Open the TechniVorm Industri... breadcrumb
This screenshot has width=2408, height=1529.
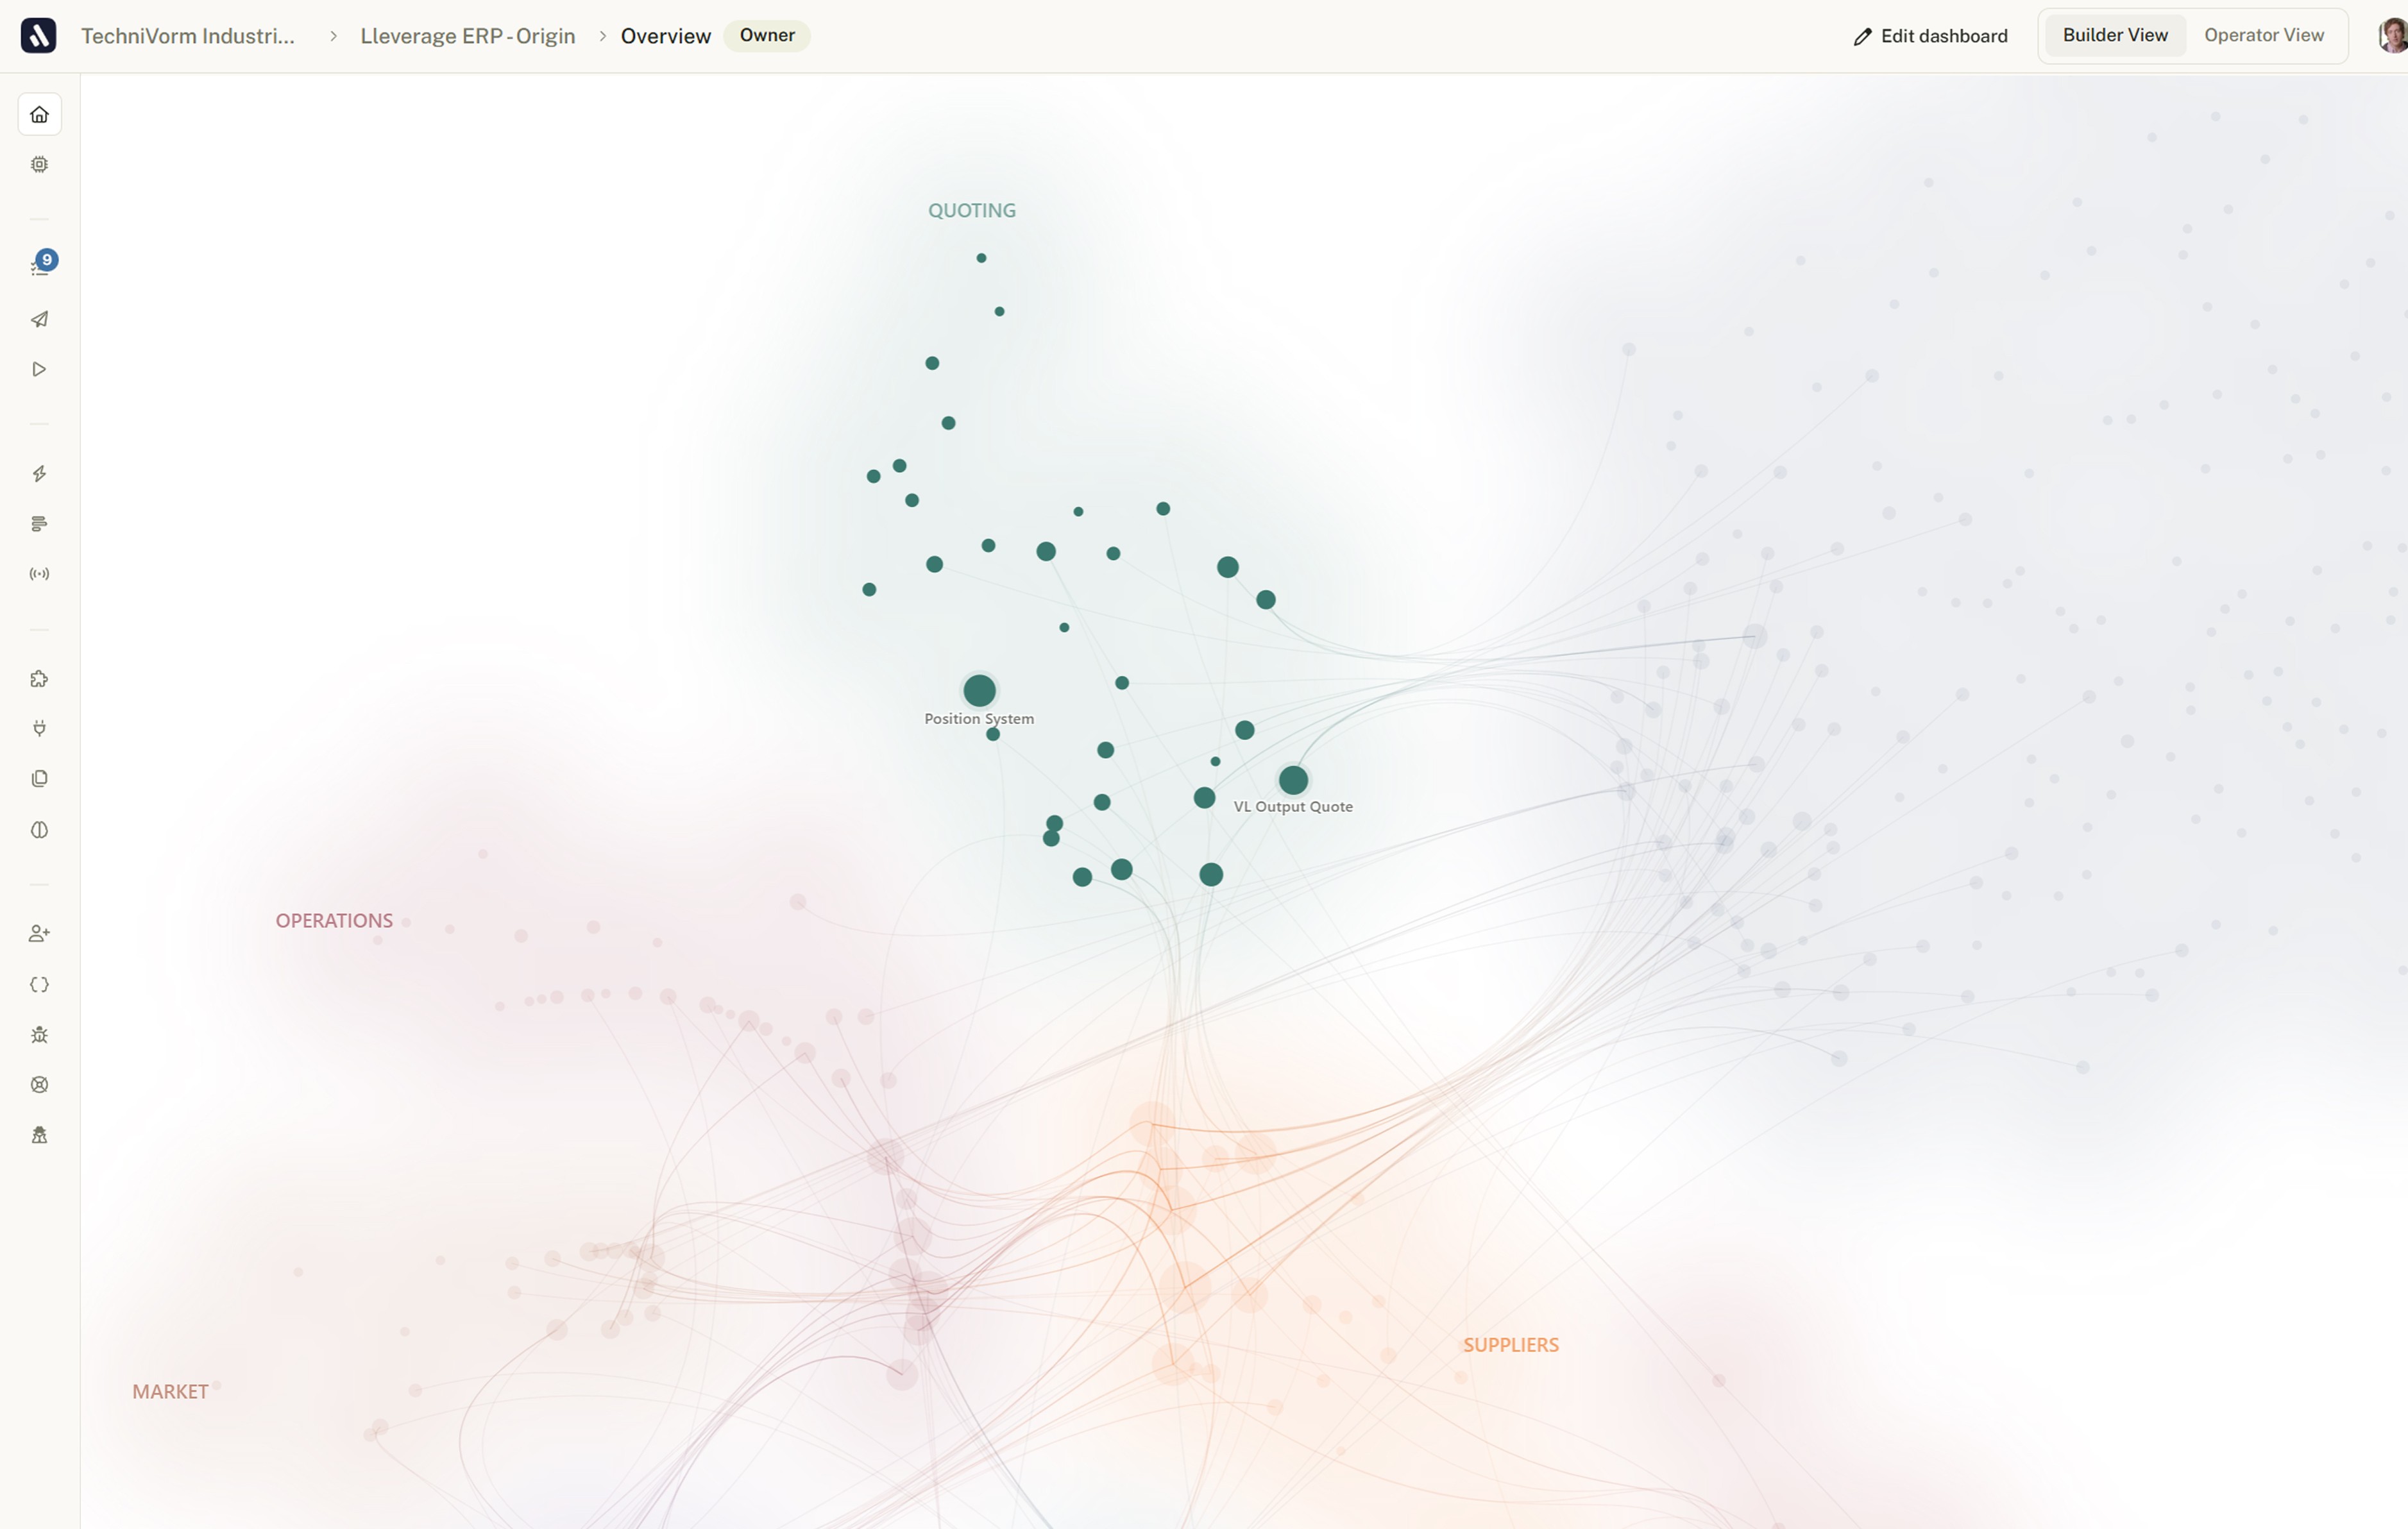(188, 36)
